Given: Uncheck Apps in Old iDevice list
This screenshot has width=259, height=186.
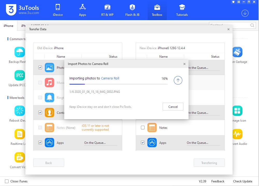Looking at the screenshot, I should pyautogui.click(x=40, y=143).
